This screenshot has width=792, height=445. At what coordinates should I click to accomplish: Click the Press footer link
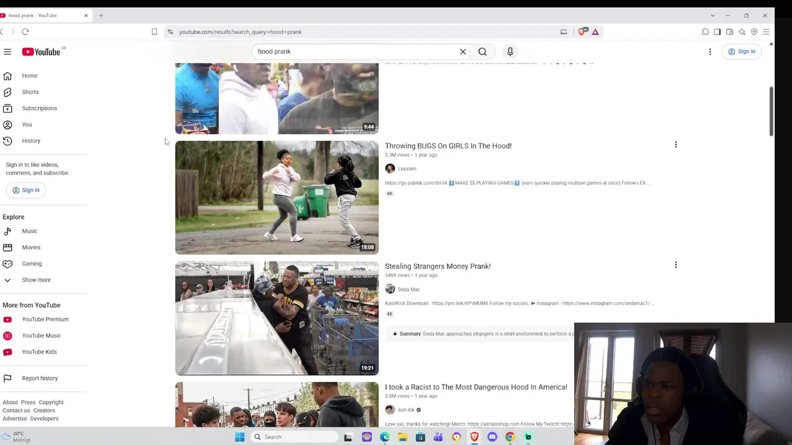(x=28, y=402)
